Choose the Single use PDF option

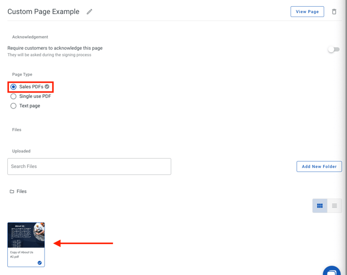point(13,96)
